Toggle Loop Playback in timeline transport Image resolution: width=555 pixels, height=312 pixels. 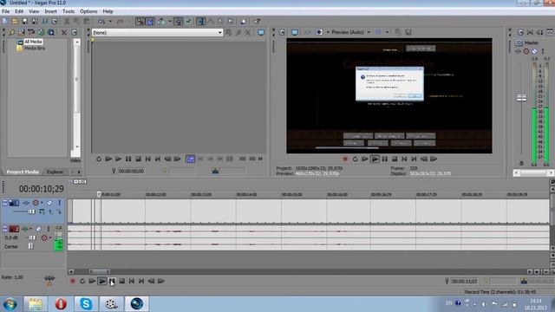(82, 281)
